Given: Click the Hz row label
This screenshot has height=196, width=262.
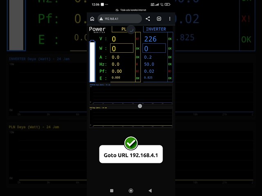Looking at the screenshot, I should point(103,64).
